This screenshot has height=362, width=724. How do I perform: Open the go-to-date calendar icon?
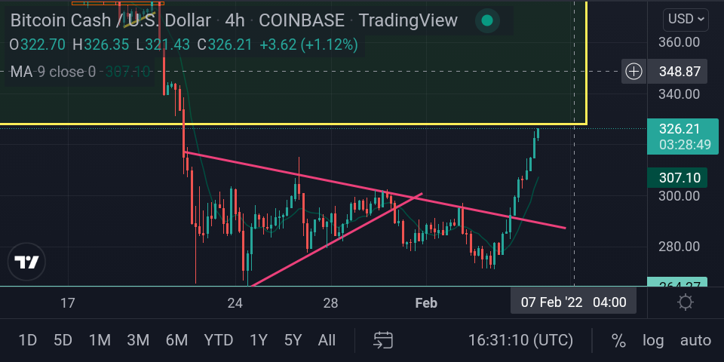coord(383,341)
